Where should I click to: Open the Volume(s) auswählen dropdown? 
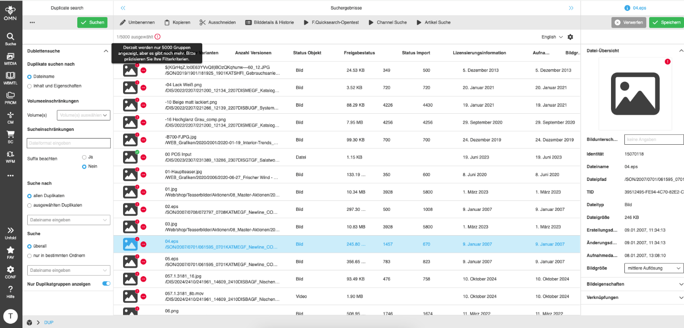[83, 115]
